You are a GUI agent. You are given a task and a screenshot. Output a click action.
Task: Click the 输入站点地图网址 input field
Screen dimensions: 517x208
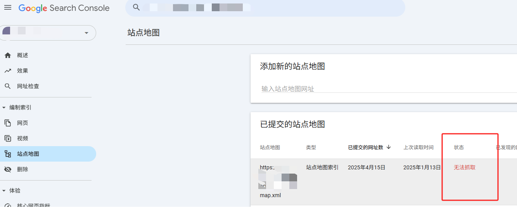pyautogui.click(x=388, y=89)
